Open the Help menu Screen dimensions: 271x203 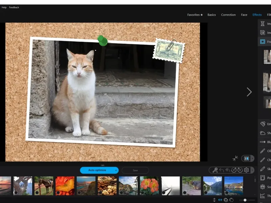coord(4,7)
